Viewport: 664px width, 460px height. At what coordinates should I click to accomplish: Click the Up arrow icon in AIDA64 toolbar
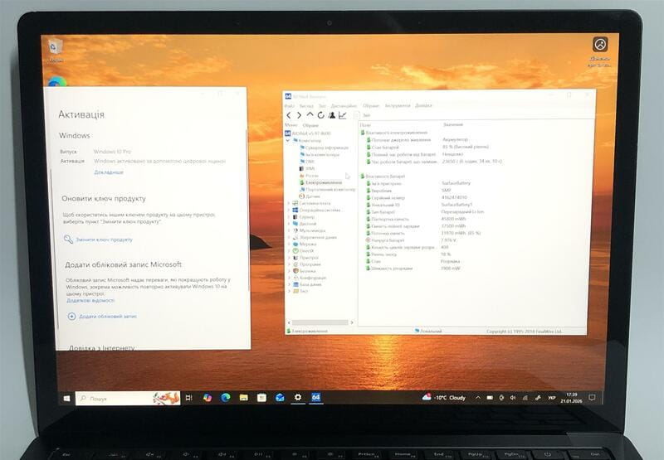pyautogui.click(x=310, y=115)
